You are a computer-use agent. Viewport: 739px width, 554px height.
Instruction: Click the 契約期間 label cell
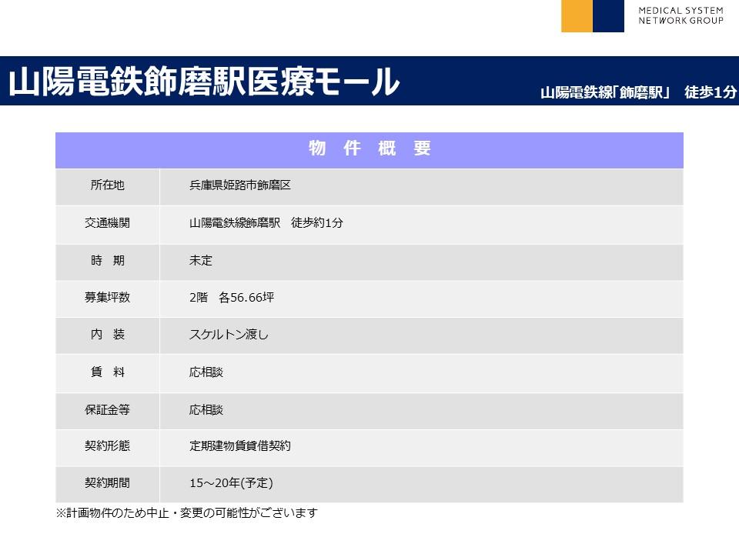point(108,484)
